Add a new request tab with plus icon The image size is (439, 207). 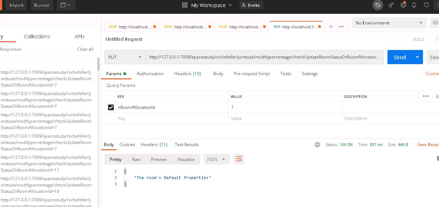click(331, 27)
